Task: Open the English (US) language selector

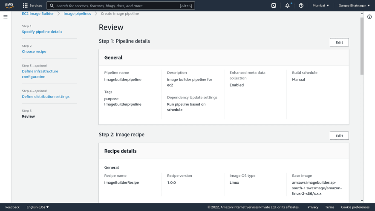Action: 37,207
